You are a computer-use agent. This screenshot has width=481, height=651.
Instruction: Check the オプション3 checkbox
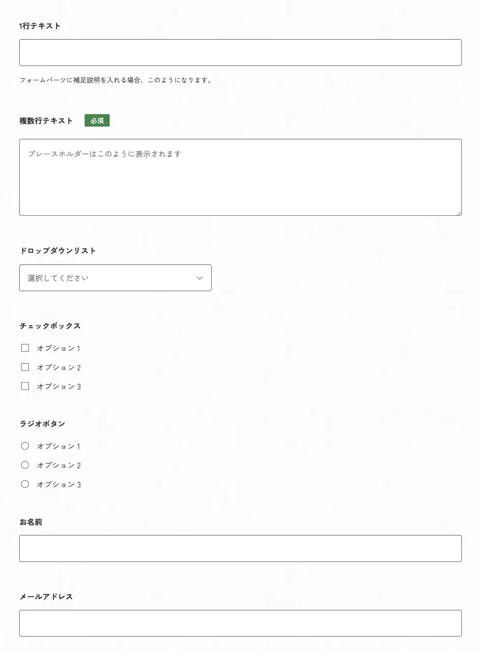click(x=25, y=386)
